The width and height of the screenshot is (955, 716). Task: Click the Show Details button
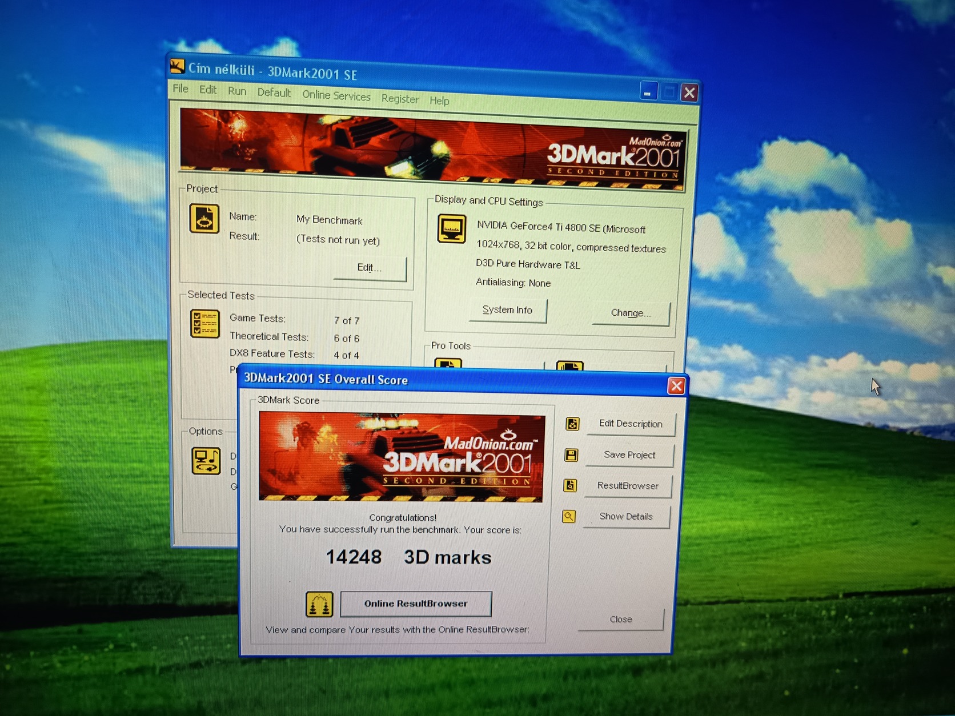click(x=626, y=517)
